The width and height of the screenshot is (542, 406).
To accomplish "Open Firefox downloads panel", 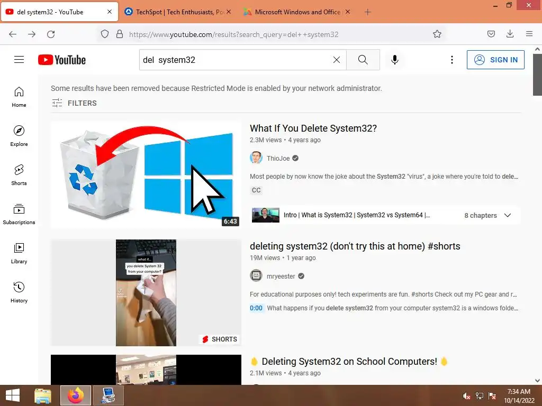I will pyautogui.click(x=510, y=34).
